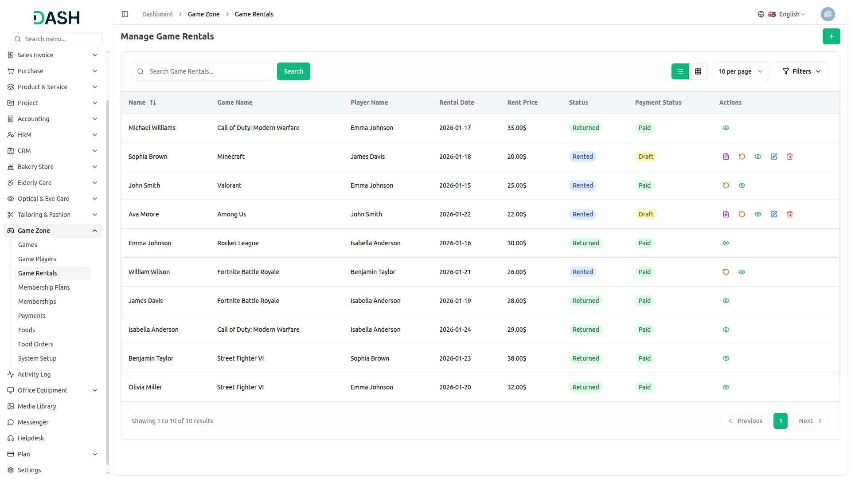Click the Search Game Rentals field
The width and height of the screenshot is (851, 479).
pyautogui.click(x=203, y=71)
